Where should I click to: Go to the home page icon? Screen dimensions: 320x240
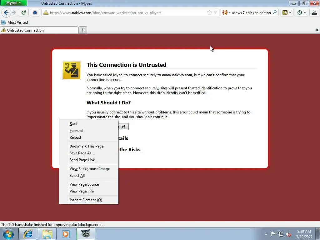point(35,12)
